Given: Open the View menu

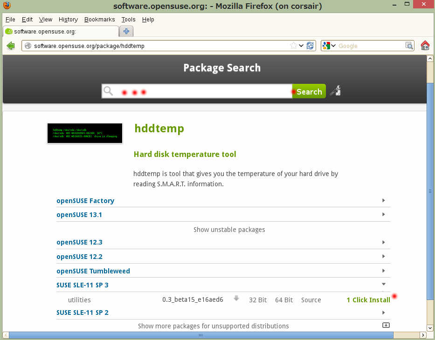Looking at the screenshot, I should click(x=46, y=20).
